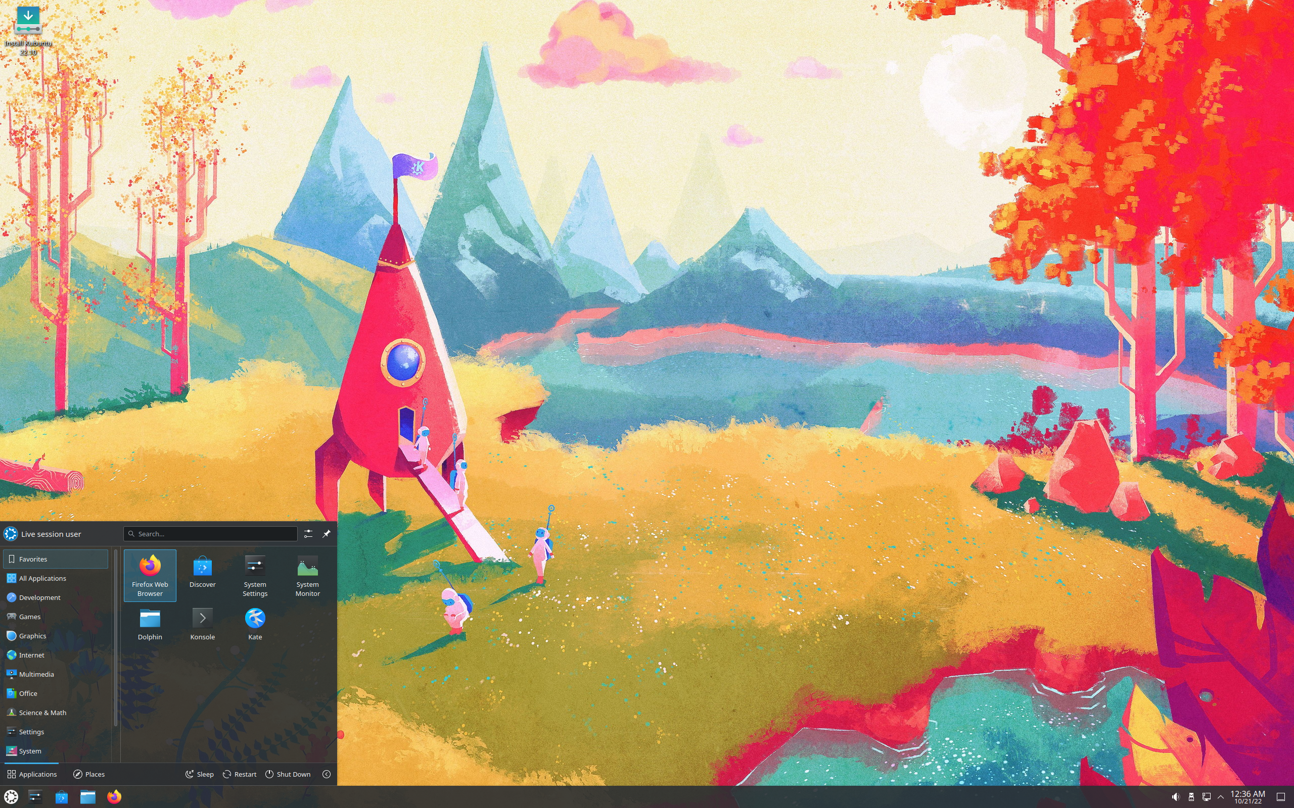Open the Multimedia category
The width and height of the screenshot is (1294, 808).
click(x=56, y=674)
